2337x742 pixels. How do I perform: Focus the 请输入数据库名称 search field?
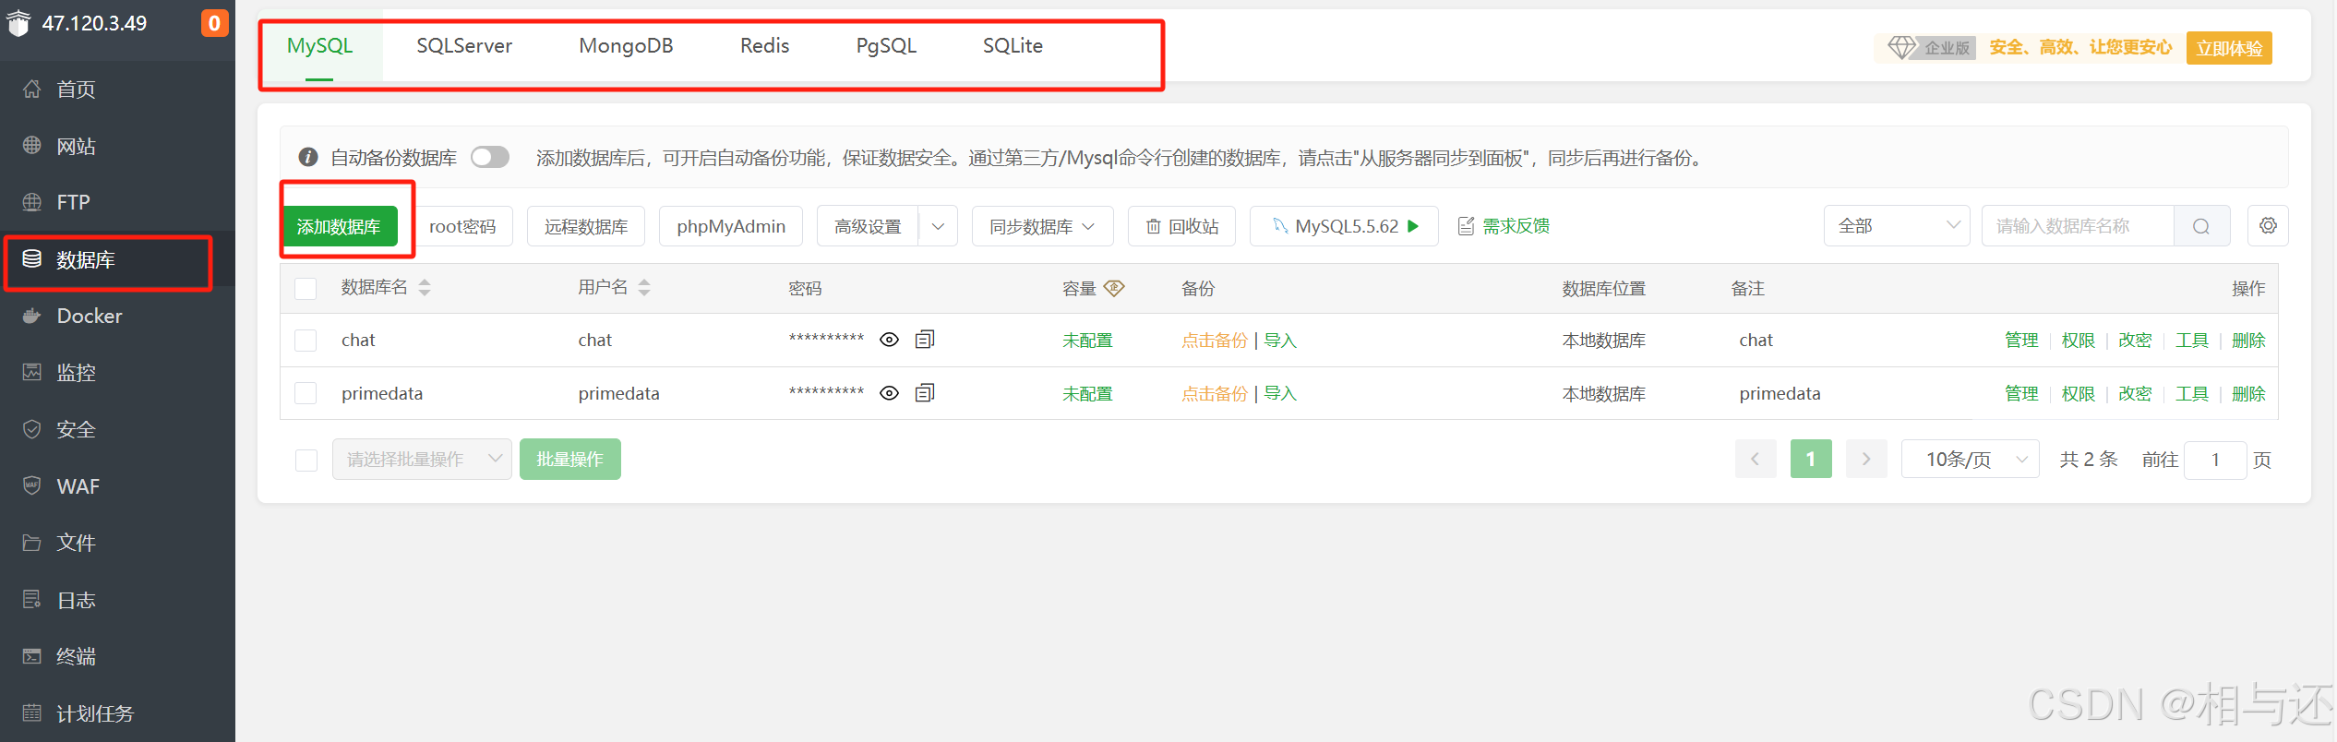(2079, 226)
